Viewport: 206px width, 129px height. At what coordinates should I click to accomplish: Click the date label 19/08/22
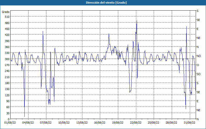(x=118, y=123)
